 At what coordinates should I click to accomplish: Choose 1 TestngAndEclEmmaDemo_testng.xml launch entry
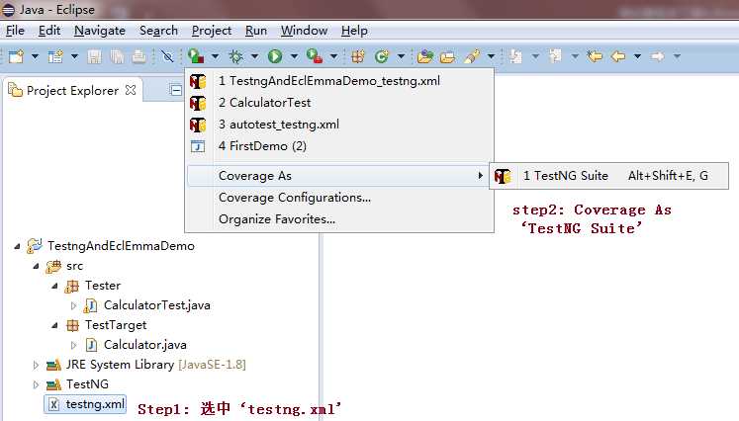tap(339, 80)
